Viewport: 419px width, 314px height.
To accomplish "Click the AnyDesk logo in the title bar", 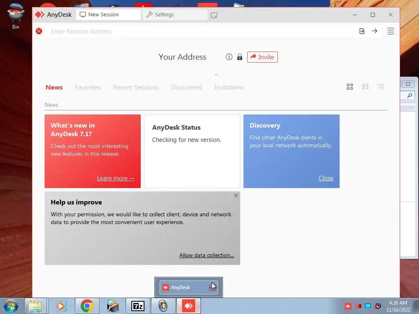I will pyautogui.click(x=40, y=14).
